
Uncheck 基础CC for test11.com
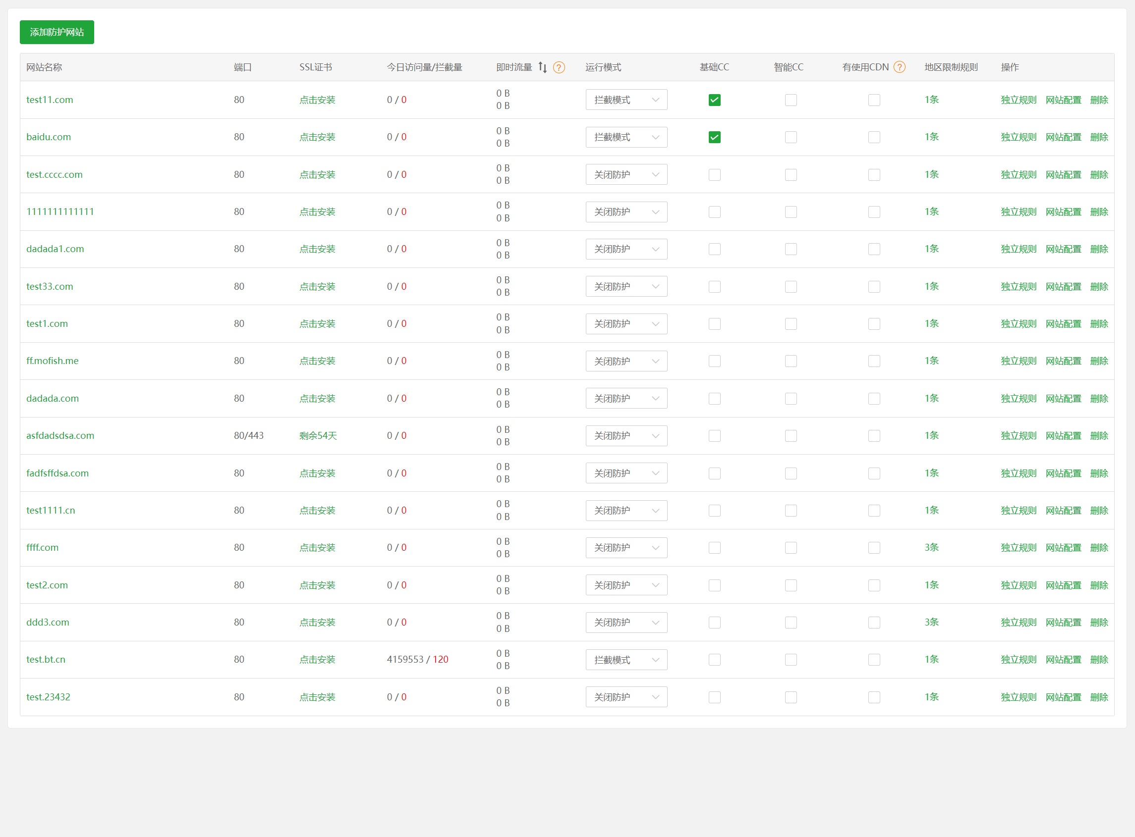coord(714,100)
